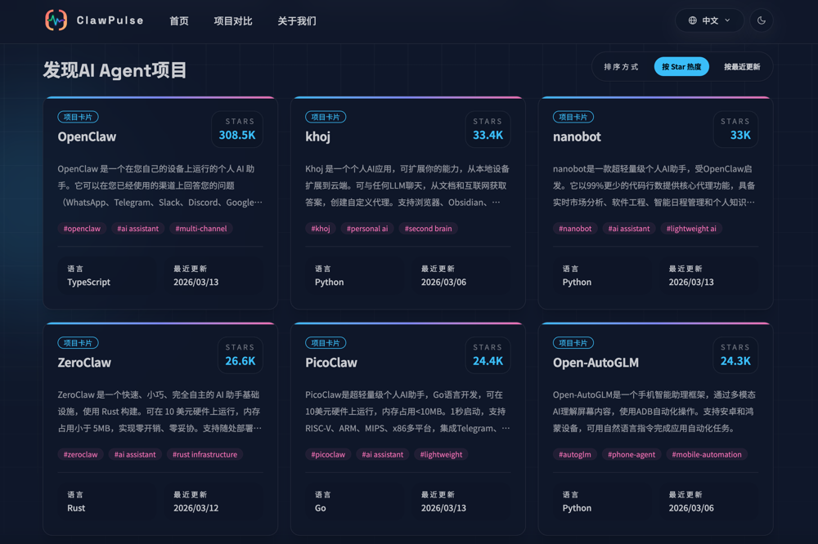
Task: Select the #openclaw tag
Action: tap(82, 229)
